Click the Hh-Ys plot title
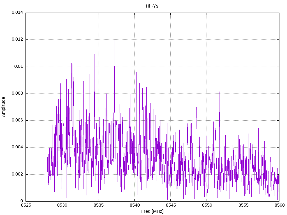The image size is (287, 215). point(152,6)
